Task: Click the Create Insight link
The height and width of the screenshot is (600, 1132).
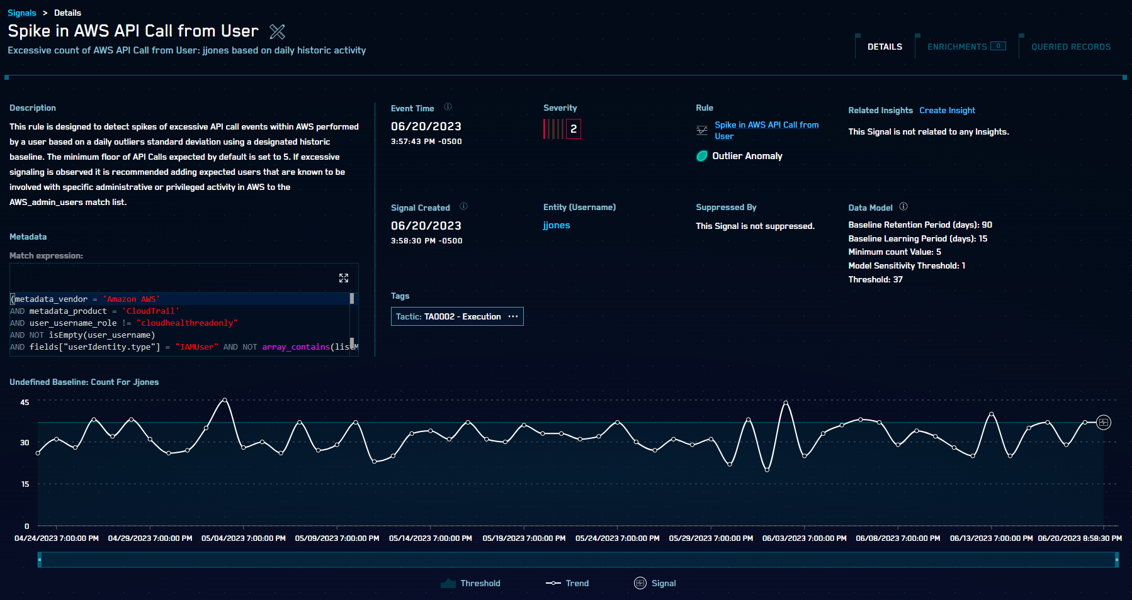Action: [x=947, y=110]
